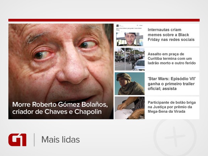
Task: Click the red G1 logo
Action: 17,140
